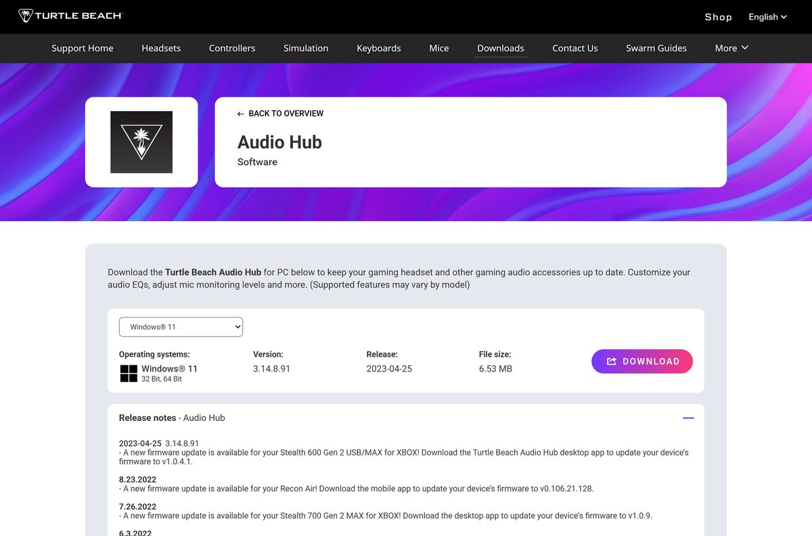Open the Simulation menu item
Viewport: 812px width, 536px height.
click(x=306, y=48)
